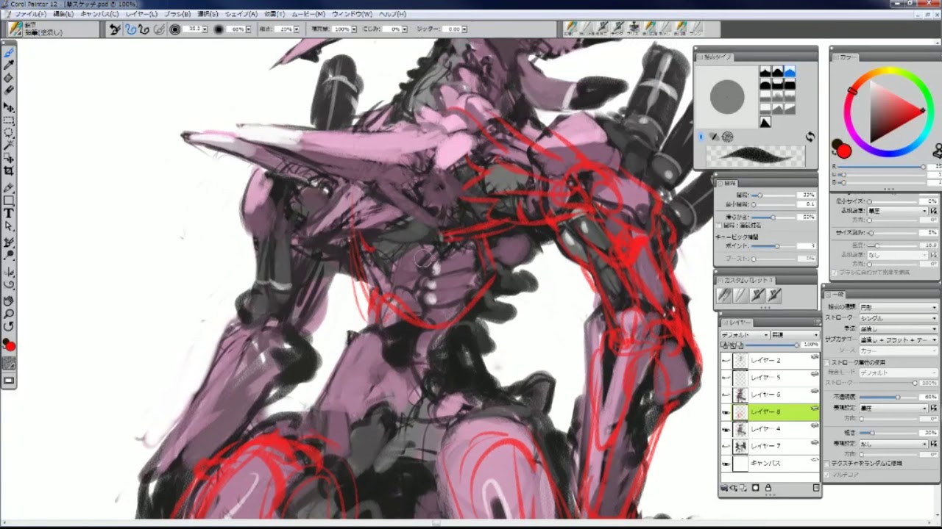Open the 効果(T) menu
942x529 pixels.
pos(275,14)
